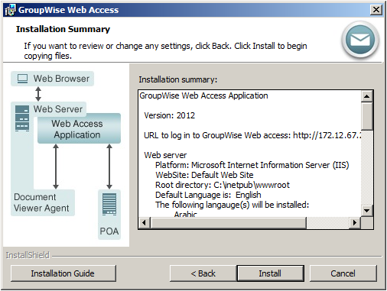
Task: Click 'GroupWise Web Access Application' summary heading
Action: click(x=203, y=95)
